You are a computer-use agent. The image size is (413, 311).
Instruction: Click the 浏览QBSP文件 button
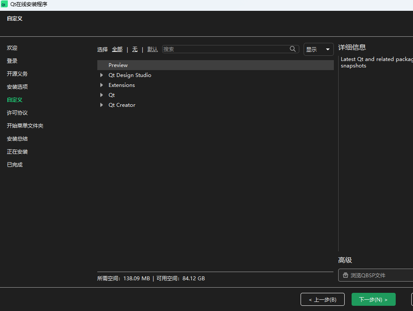[376, 275]
